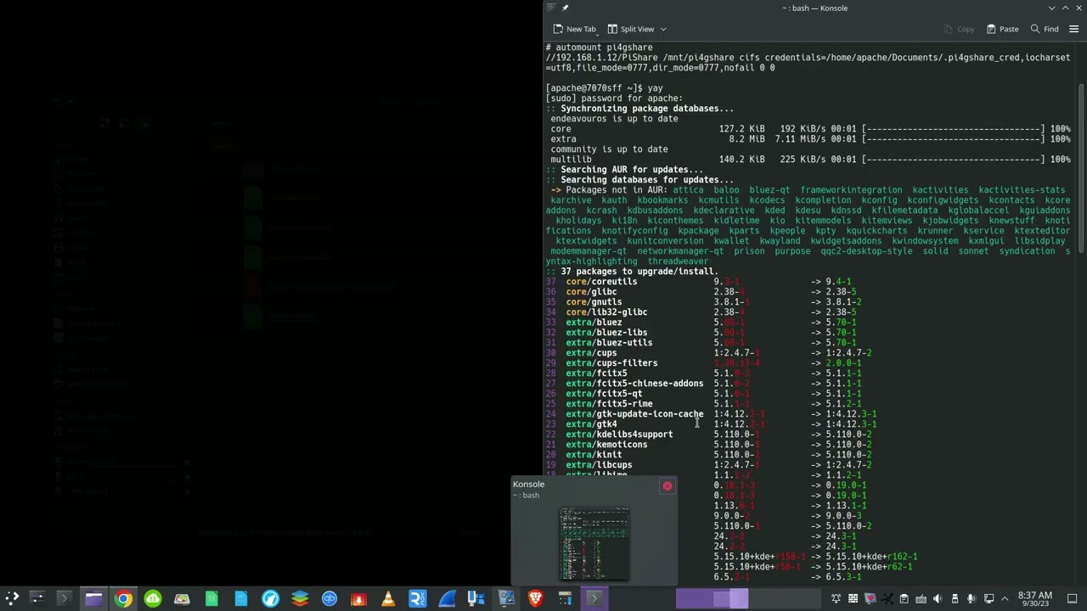Click the red downloader app icon in taskbar
Image resolution: width=1087 pixels, height=611 pixels.
pyautogui.click(x=358, y=598)
